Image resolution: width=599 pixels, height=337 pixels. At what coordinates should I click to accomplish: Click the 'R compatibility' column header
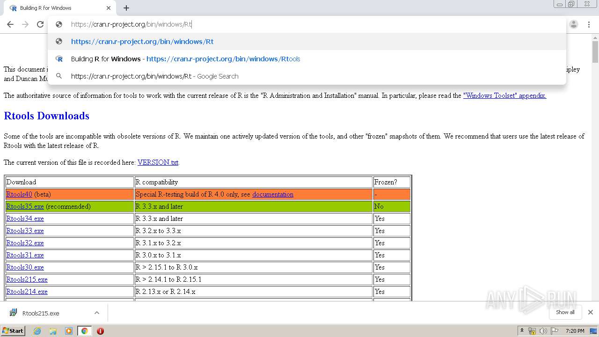[254, 182]
